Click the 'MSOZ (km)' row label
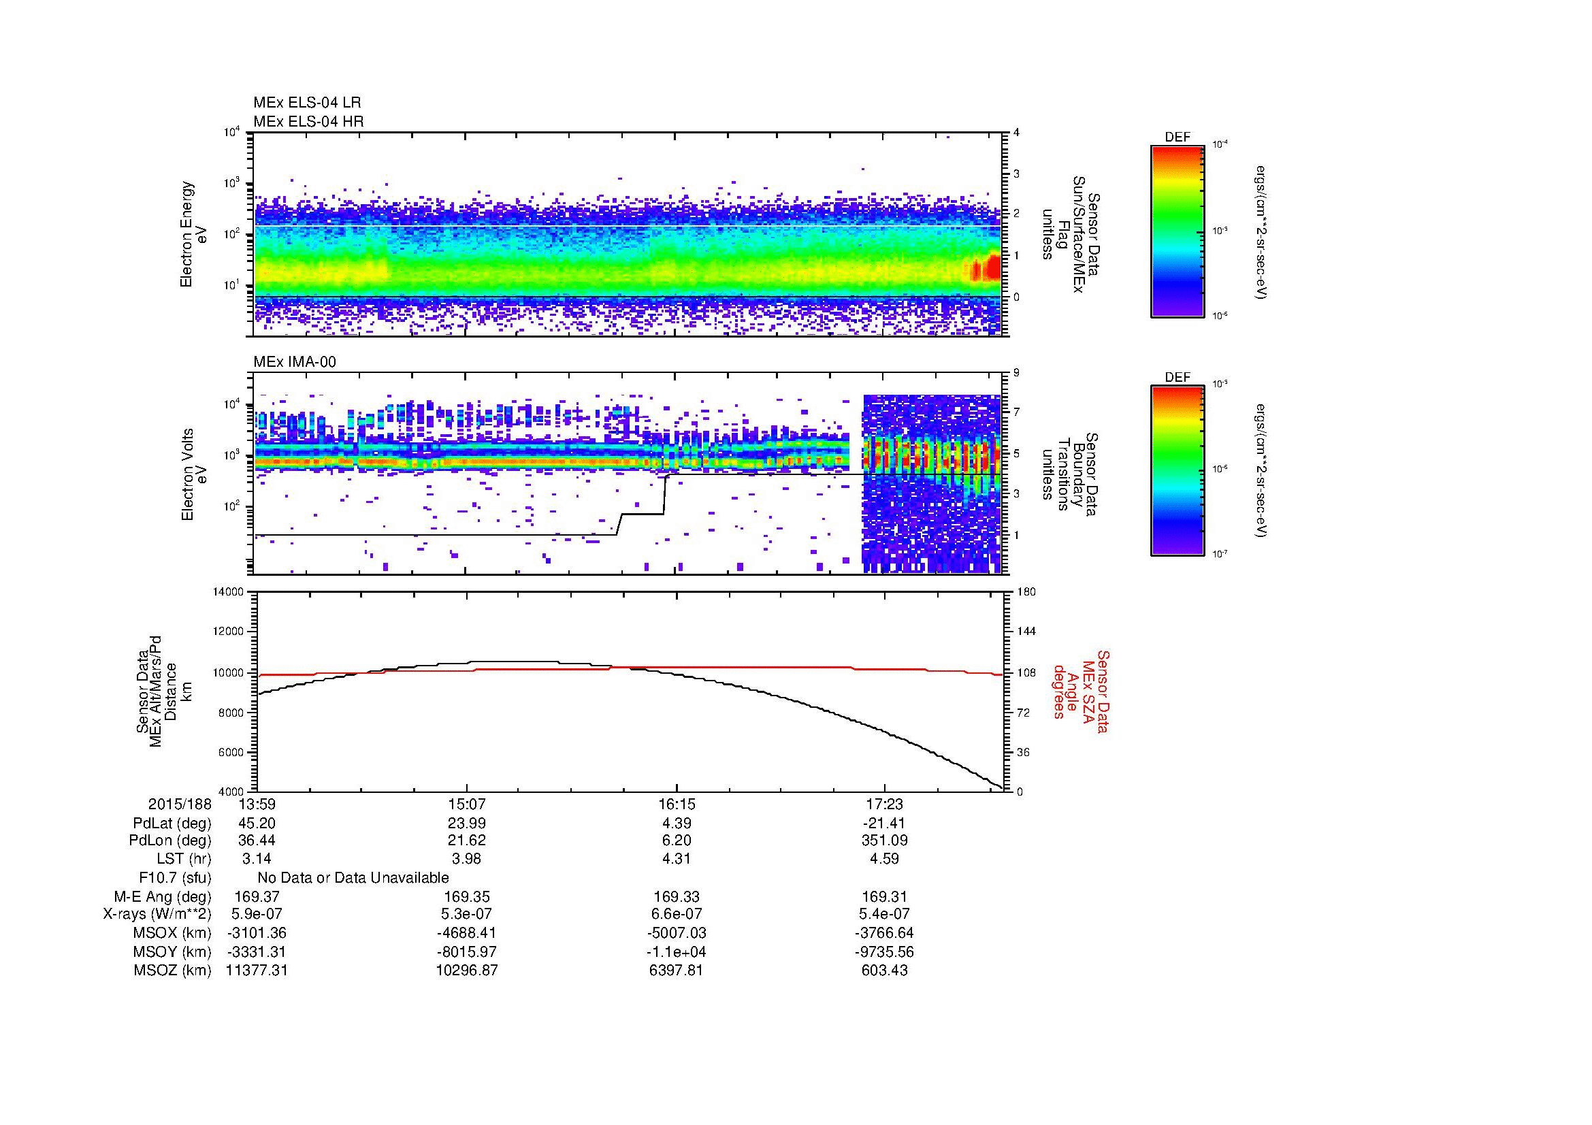 (x=172, y=971)
